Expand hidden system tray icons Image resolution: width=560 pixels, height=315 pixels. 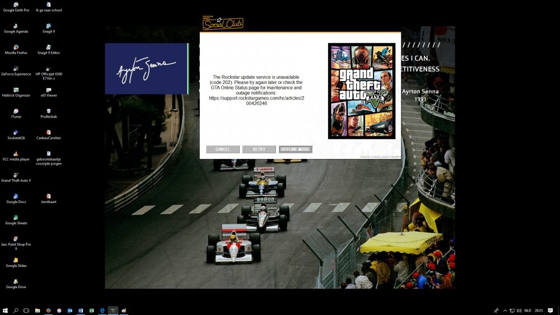click(505, 311)
